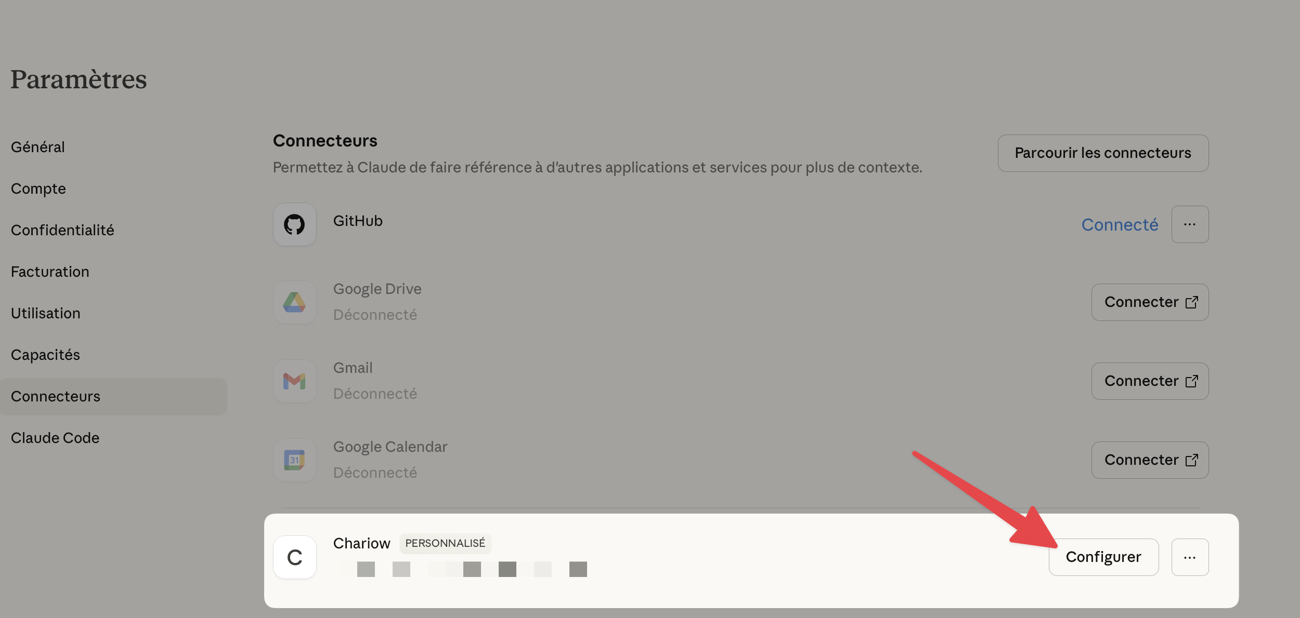Go to the Compte settings section
Viewport: 1300px width, 618px height.
38,189
